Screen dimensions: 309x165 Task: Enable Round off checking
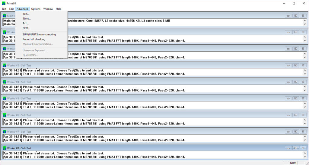pyautogui.click(x=34, y=39)
